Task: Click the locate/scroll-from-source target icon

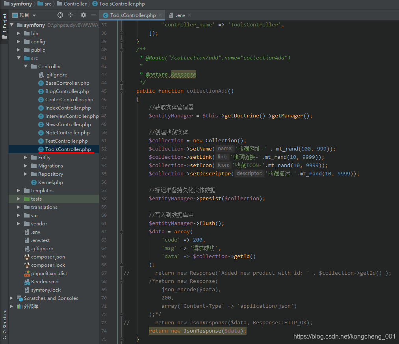Action: 60,15
